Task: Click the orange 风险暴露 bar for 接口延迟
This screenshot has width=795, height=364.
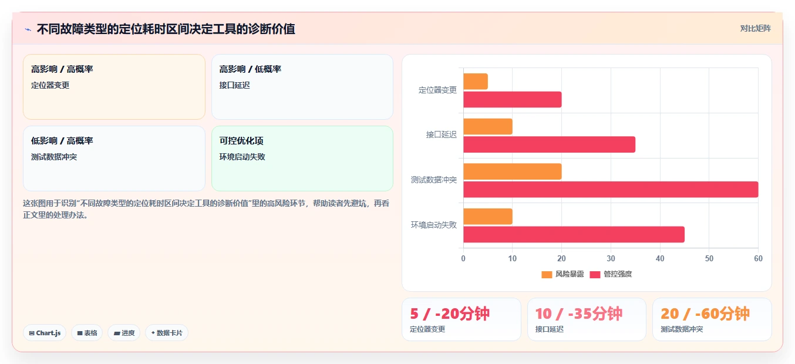Action: click(488, 126)
